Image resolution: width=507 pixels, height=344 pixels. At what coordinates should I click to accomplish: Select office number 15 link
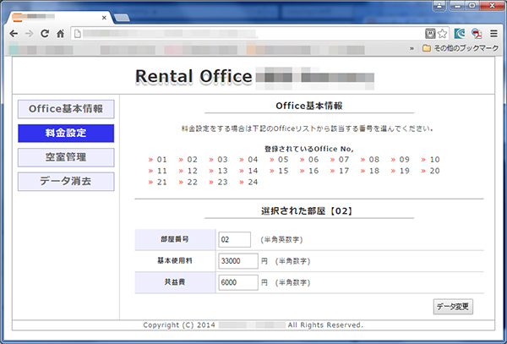279,171
